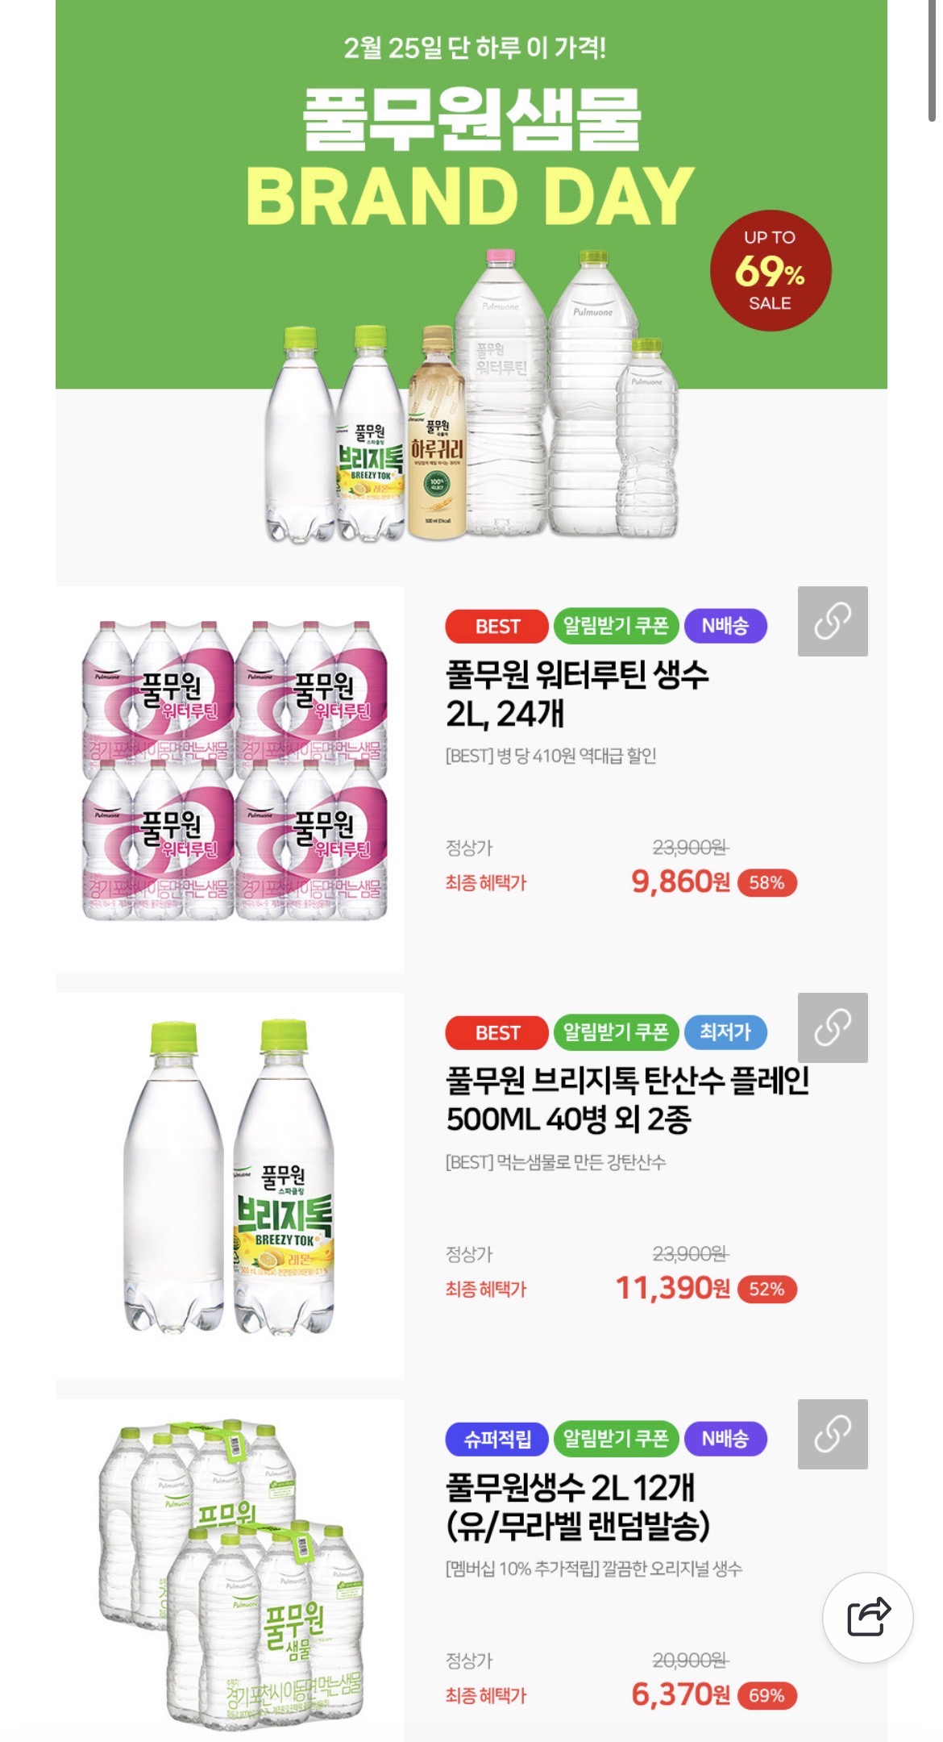Tap the N배송 badge on 워터루틴 생수

725,627
